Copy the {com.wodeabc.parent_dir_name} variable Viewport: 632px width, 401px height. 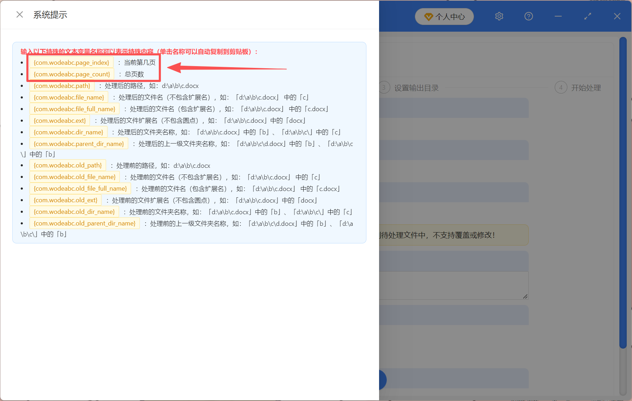point(78,144)
